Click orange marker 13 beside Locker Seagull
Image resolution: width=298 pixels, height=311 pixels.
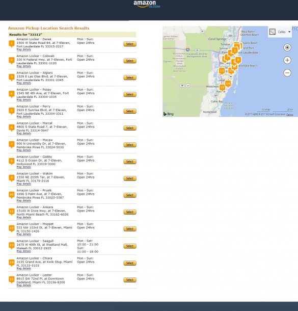coord(12,246)
